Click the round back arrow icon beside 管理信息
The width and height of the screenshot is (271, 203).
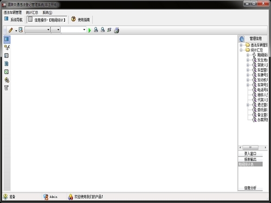coord(242,39)
